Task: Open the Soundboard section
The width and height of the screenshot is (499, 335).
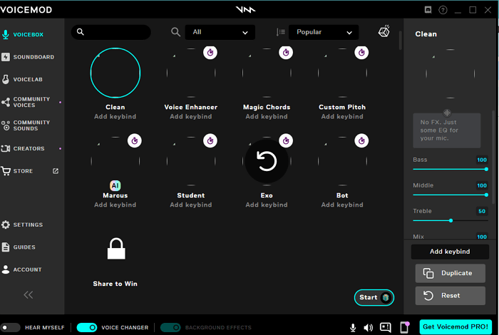Action: tap(28, 57)
